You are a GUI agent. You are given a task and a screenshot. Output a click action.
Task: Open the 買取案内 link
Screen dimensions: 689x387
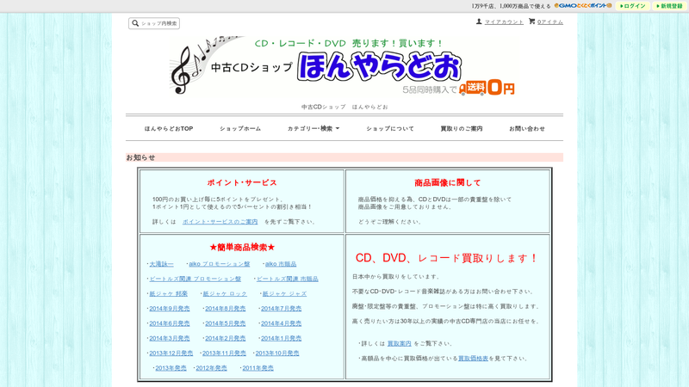click(x=399, y=343)
